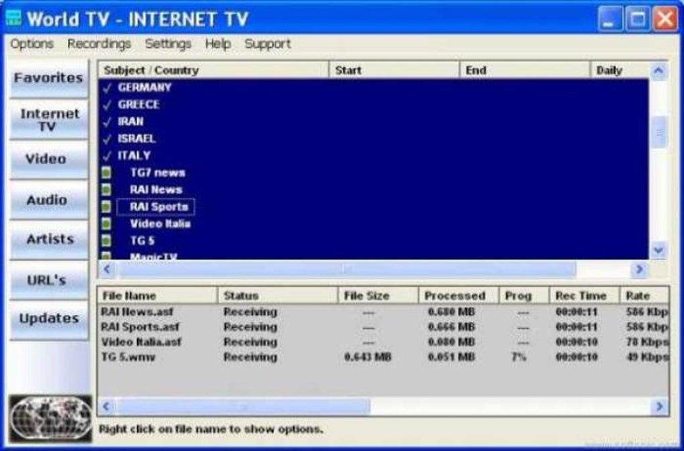Sort downloads by File Name header
The image size is (684, 451).
click(158, 296)
